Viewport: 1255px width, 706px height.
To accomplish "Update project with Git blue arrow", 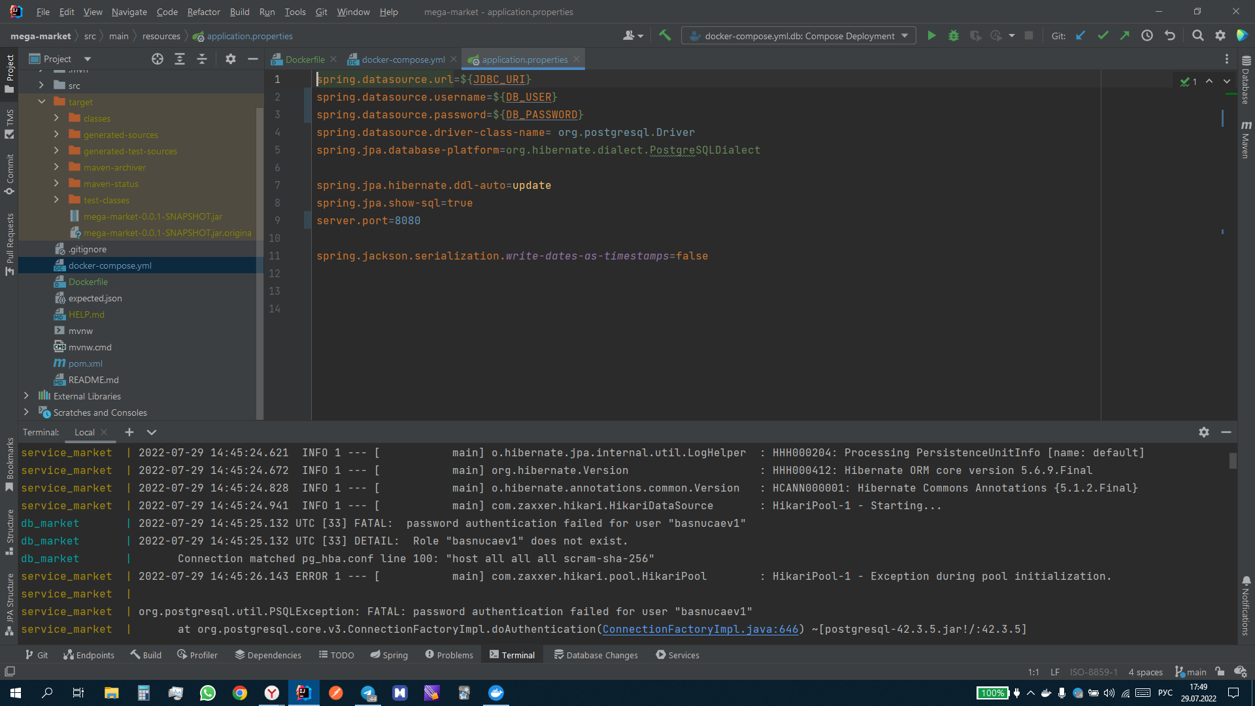I will 1080,36.
